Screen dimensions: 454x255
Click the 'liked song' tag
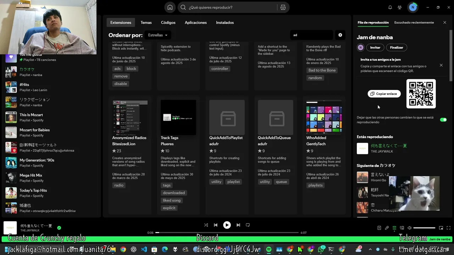pyautogui.click(x=172, y=200)
